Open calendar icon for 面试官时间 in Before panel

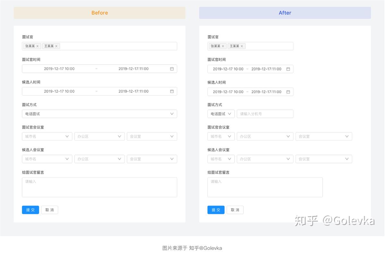[172, 69]
